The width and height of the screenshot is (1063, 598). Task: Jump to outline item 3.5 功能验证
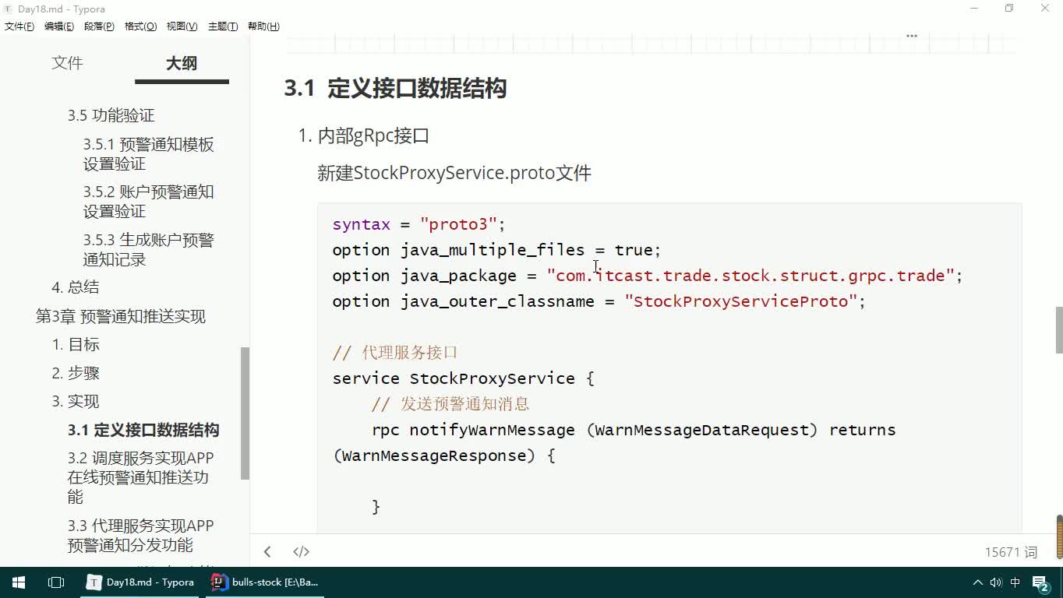coord(111,115)
